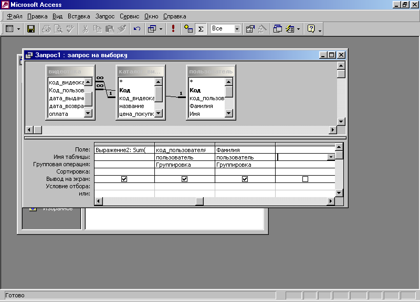The width and height of the screenshot is (420, 302).
Task: Click Группировка cell under код_пользователя column
Action: coord(185,165)
